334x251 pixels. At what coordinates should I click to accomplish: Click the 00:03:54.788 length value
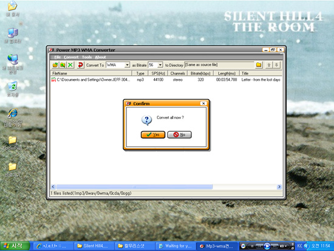pos(227,80)
